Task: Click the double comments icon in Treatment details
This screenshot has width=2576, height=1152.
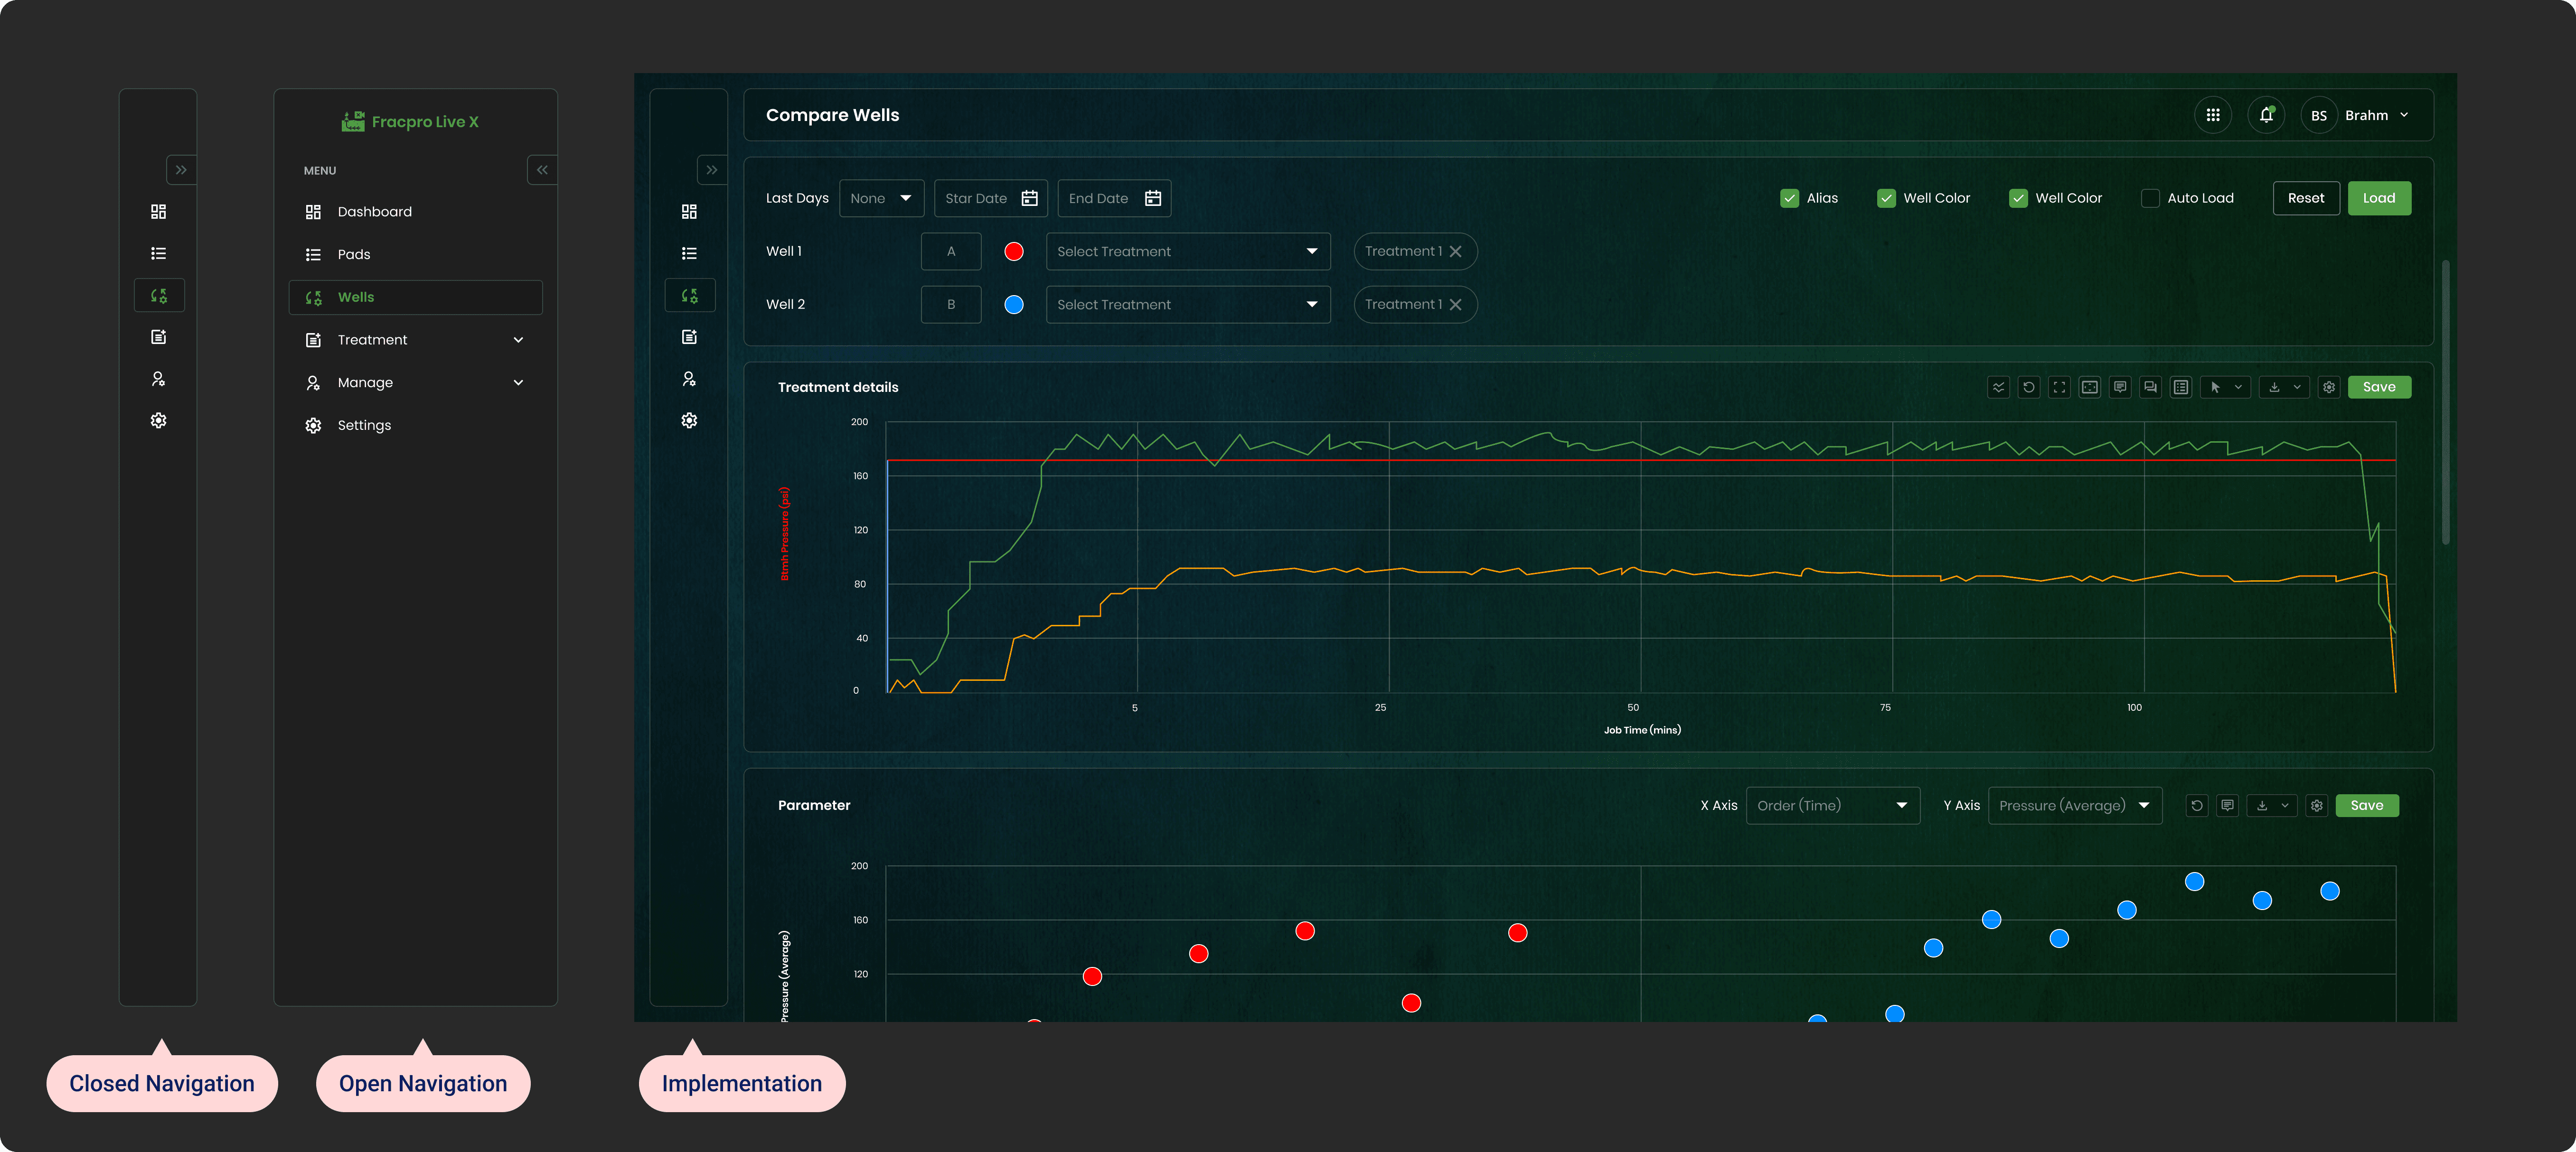Action: (2150, 388)
